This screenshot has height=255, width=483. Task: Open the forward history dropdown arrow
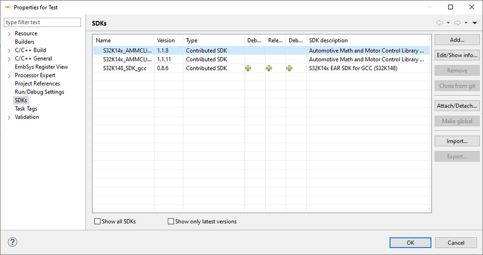pos(466,23)
